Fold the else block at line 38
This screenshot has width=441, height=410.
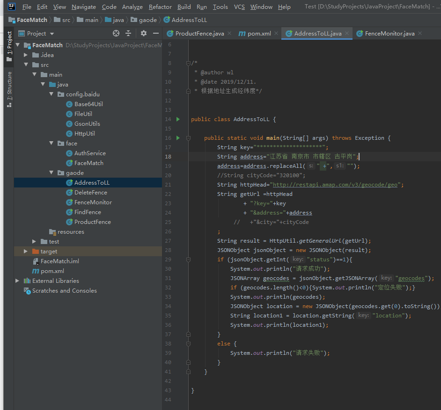pyautogui.click(x=189, y=344)
